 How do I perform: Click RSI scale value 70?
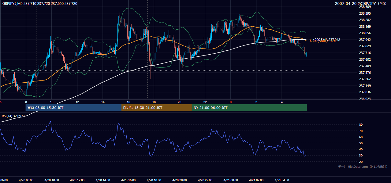coord(361,131)
